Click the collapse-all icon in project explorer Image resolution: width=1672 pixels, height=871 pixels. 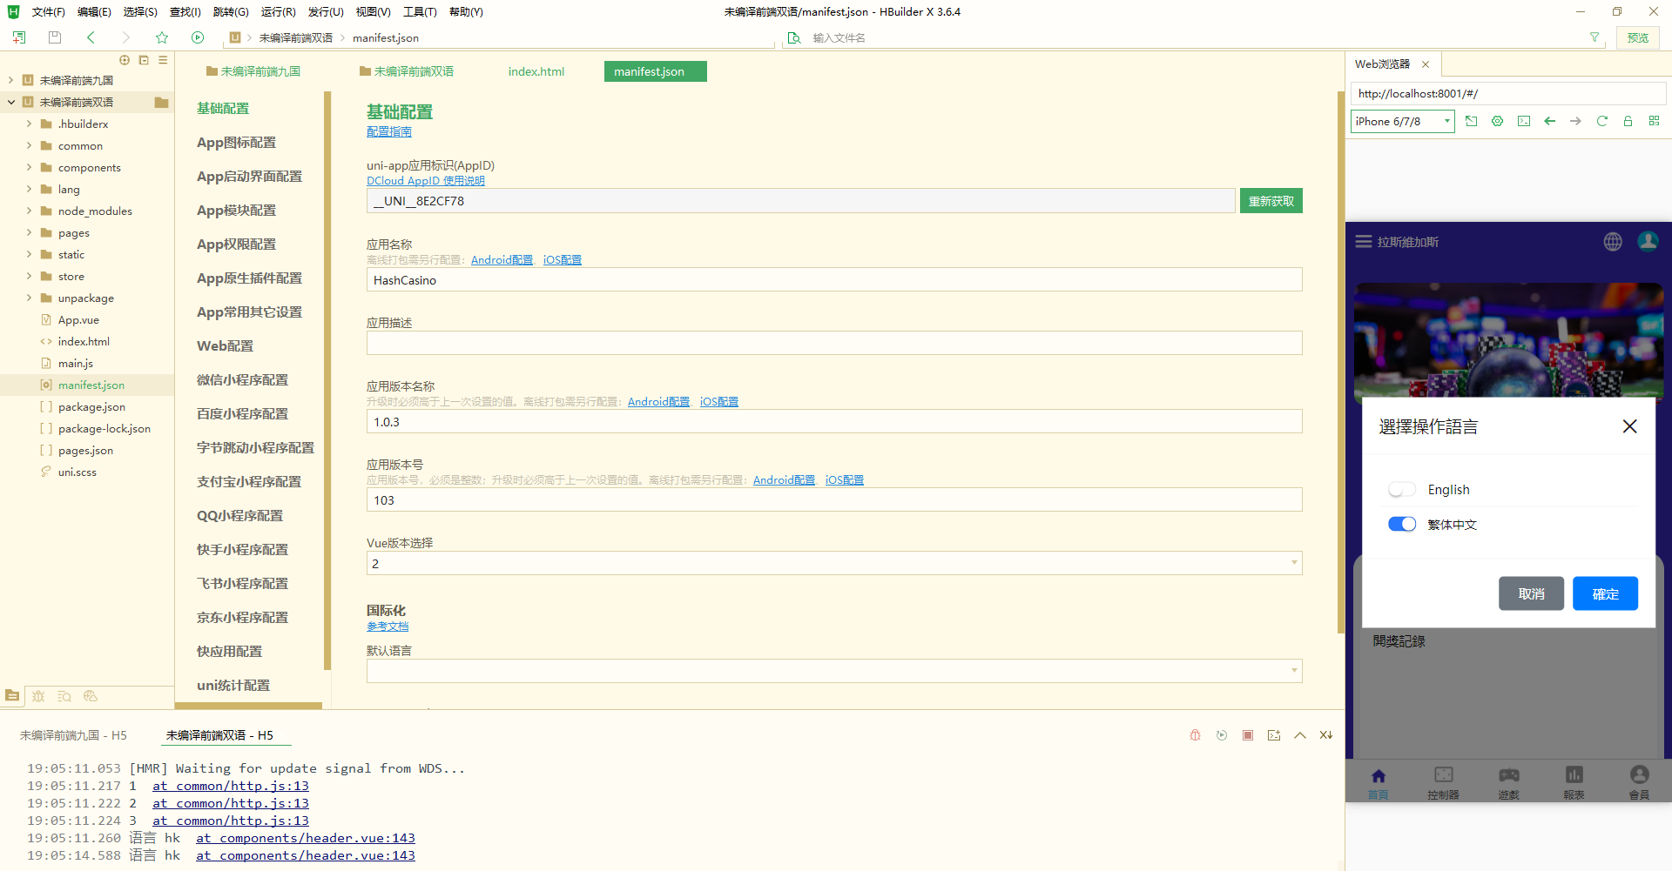(x=144, y=60)
